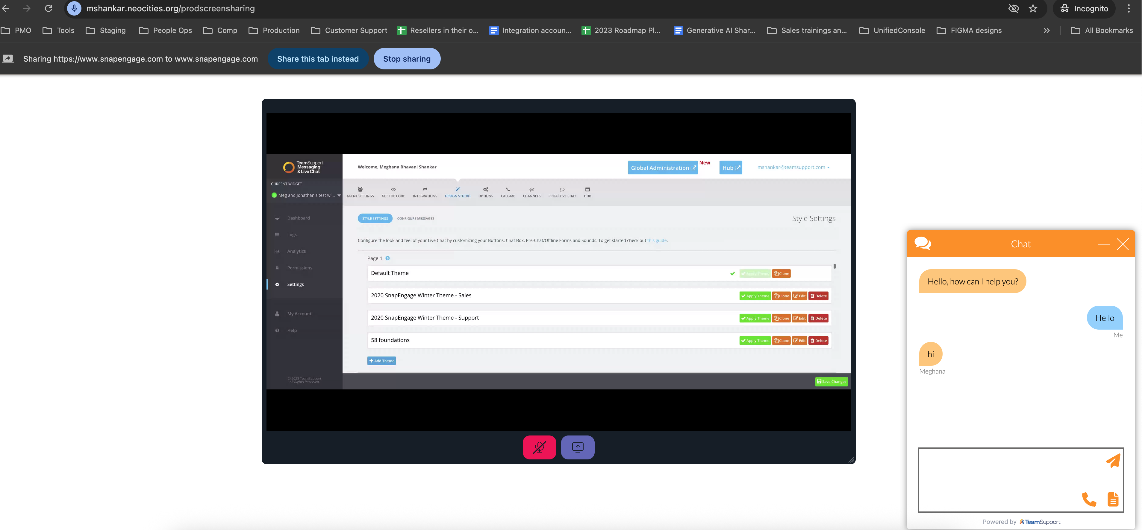Stop sharing the screen

(x=407, y=59)
